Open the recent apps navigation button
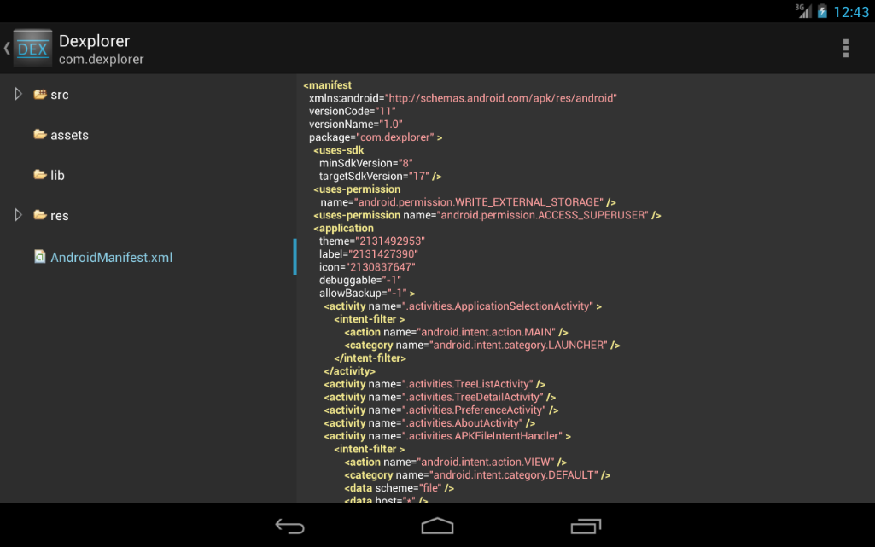The image size is (875, 547). (585, 526)
